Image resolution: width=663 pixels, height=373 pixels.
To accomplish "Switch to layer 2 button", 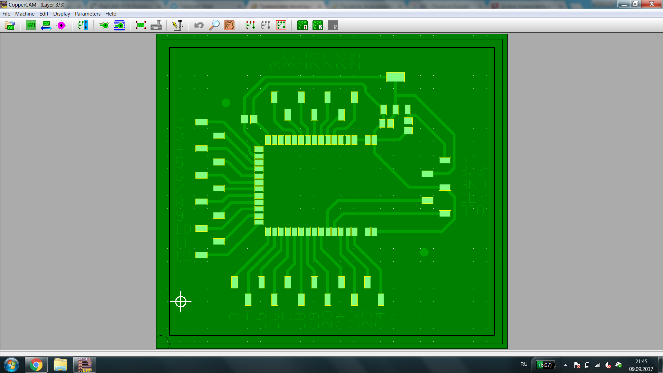I will (x=318, y=25).
